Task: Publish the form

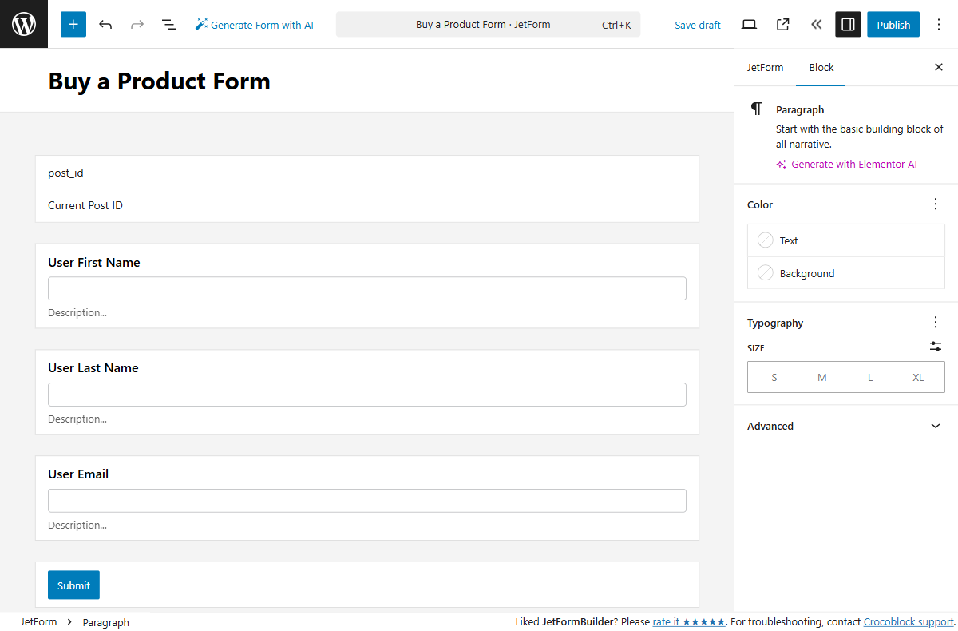Action: coord(893,25)
